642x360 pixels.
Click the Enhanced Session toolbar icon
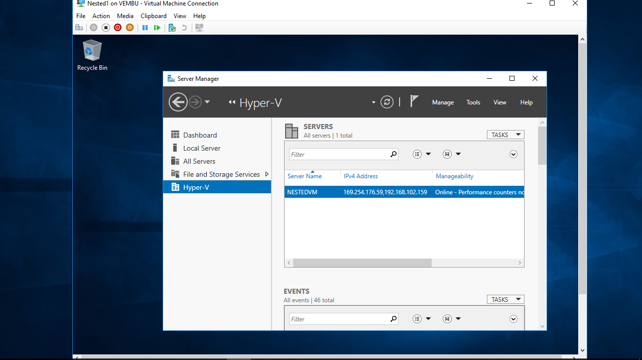(199, 28)
